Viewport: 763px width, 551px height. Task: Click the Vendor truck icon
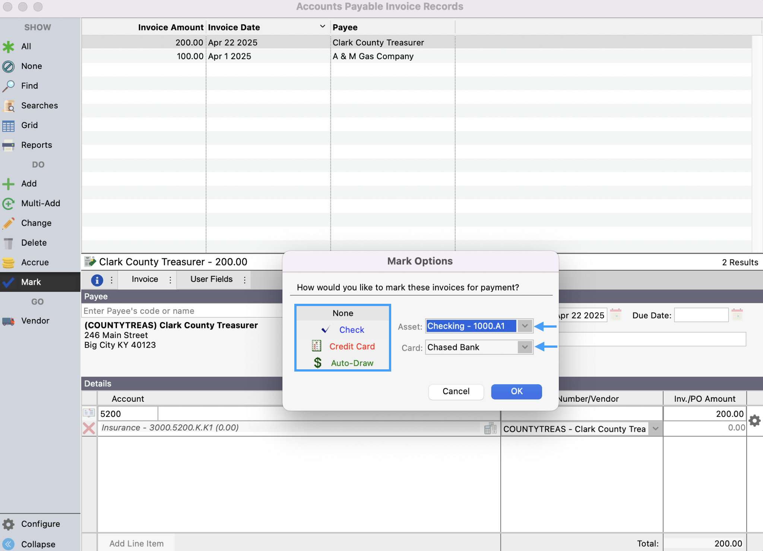pos(9,321)
